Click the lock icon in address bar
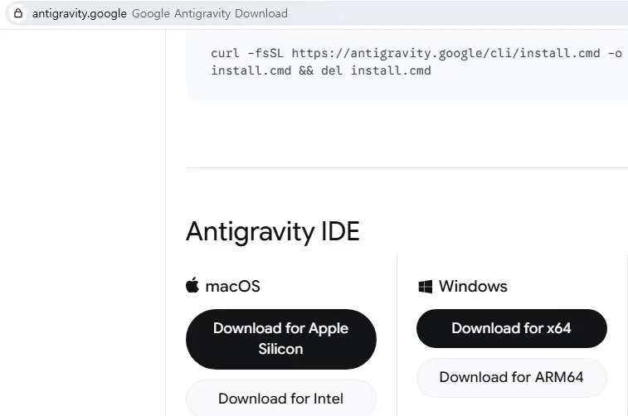 18,13
